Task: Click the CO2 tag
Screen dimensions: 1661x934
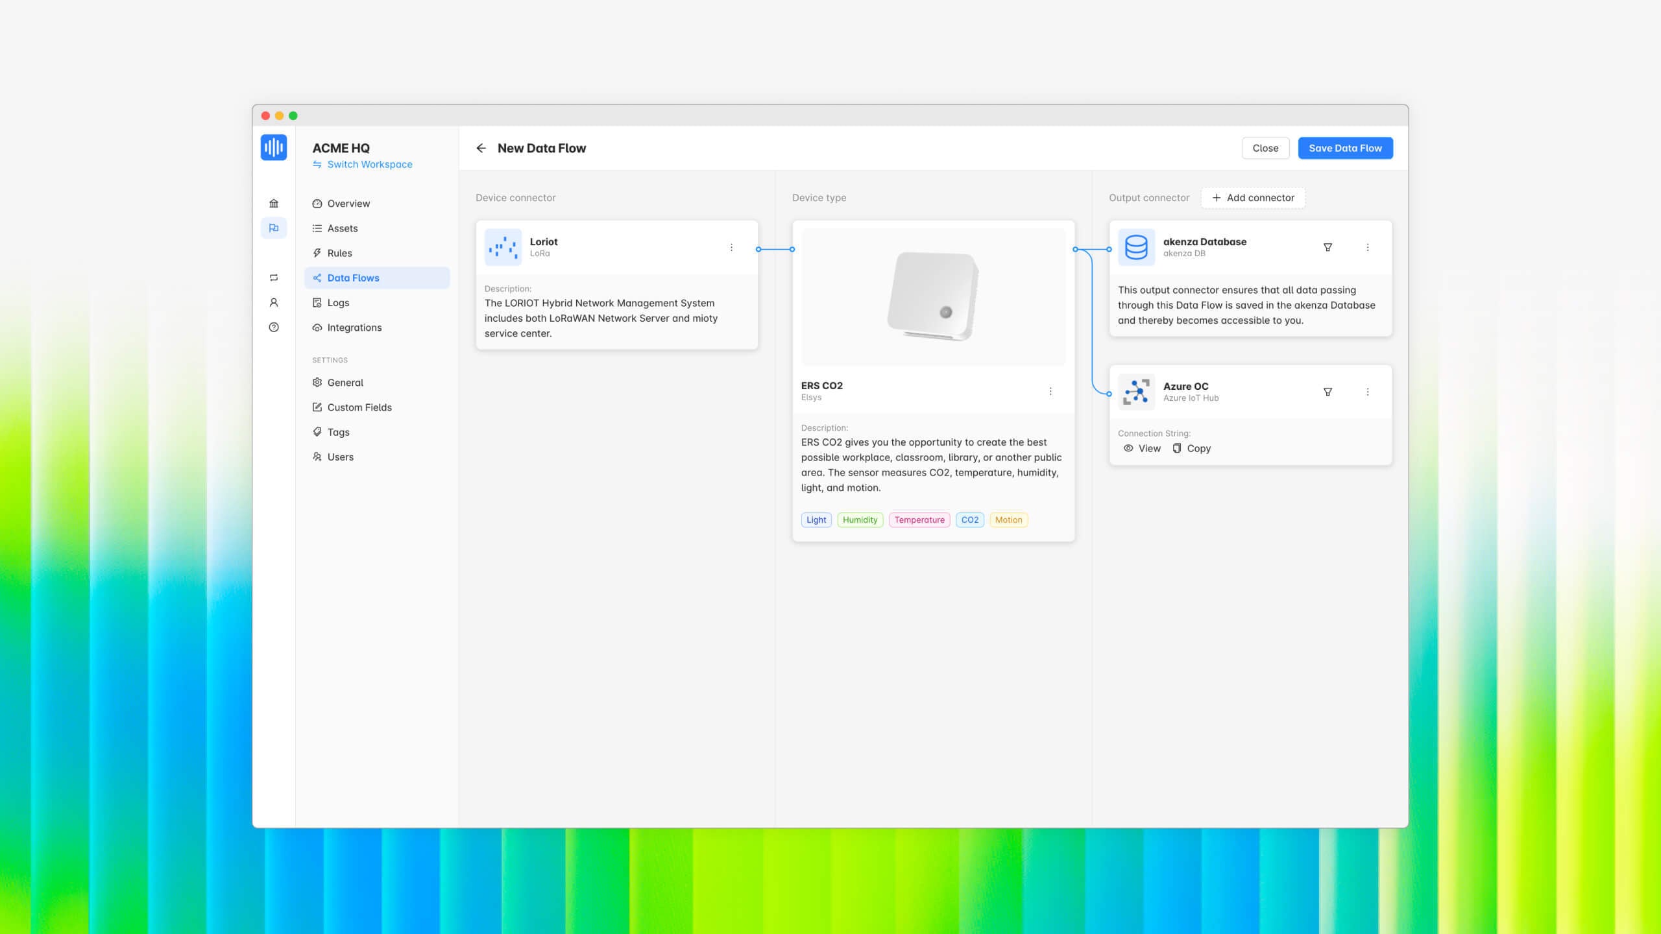Action: pos(970,520)
